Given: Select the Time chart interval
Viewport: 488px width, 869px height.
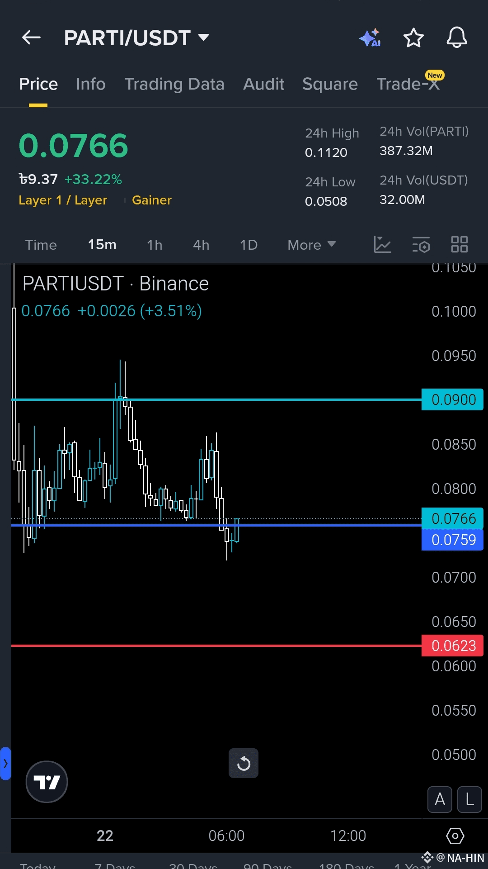Looking at the screenshot, I should click(41, 245).
